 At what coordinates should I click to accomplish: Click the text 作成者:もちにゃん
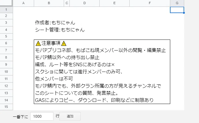point(55,23)
